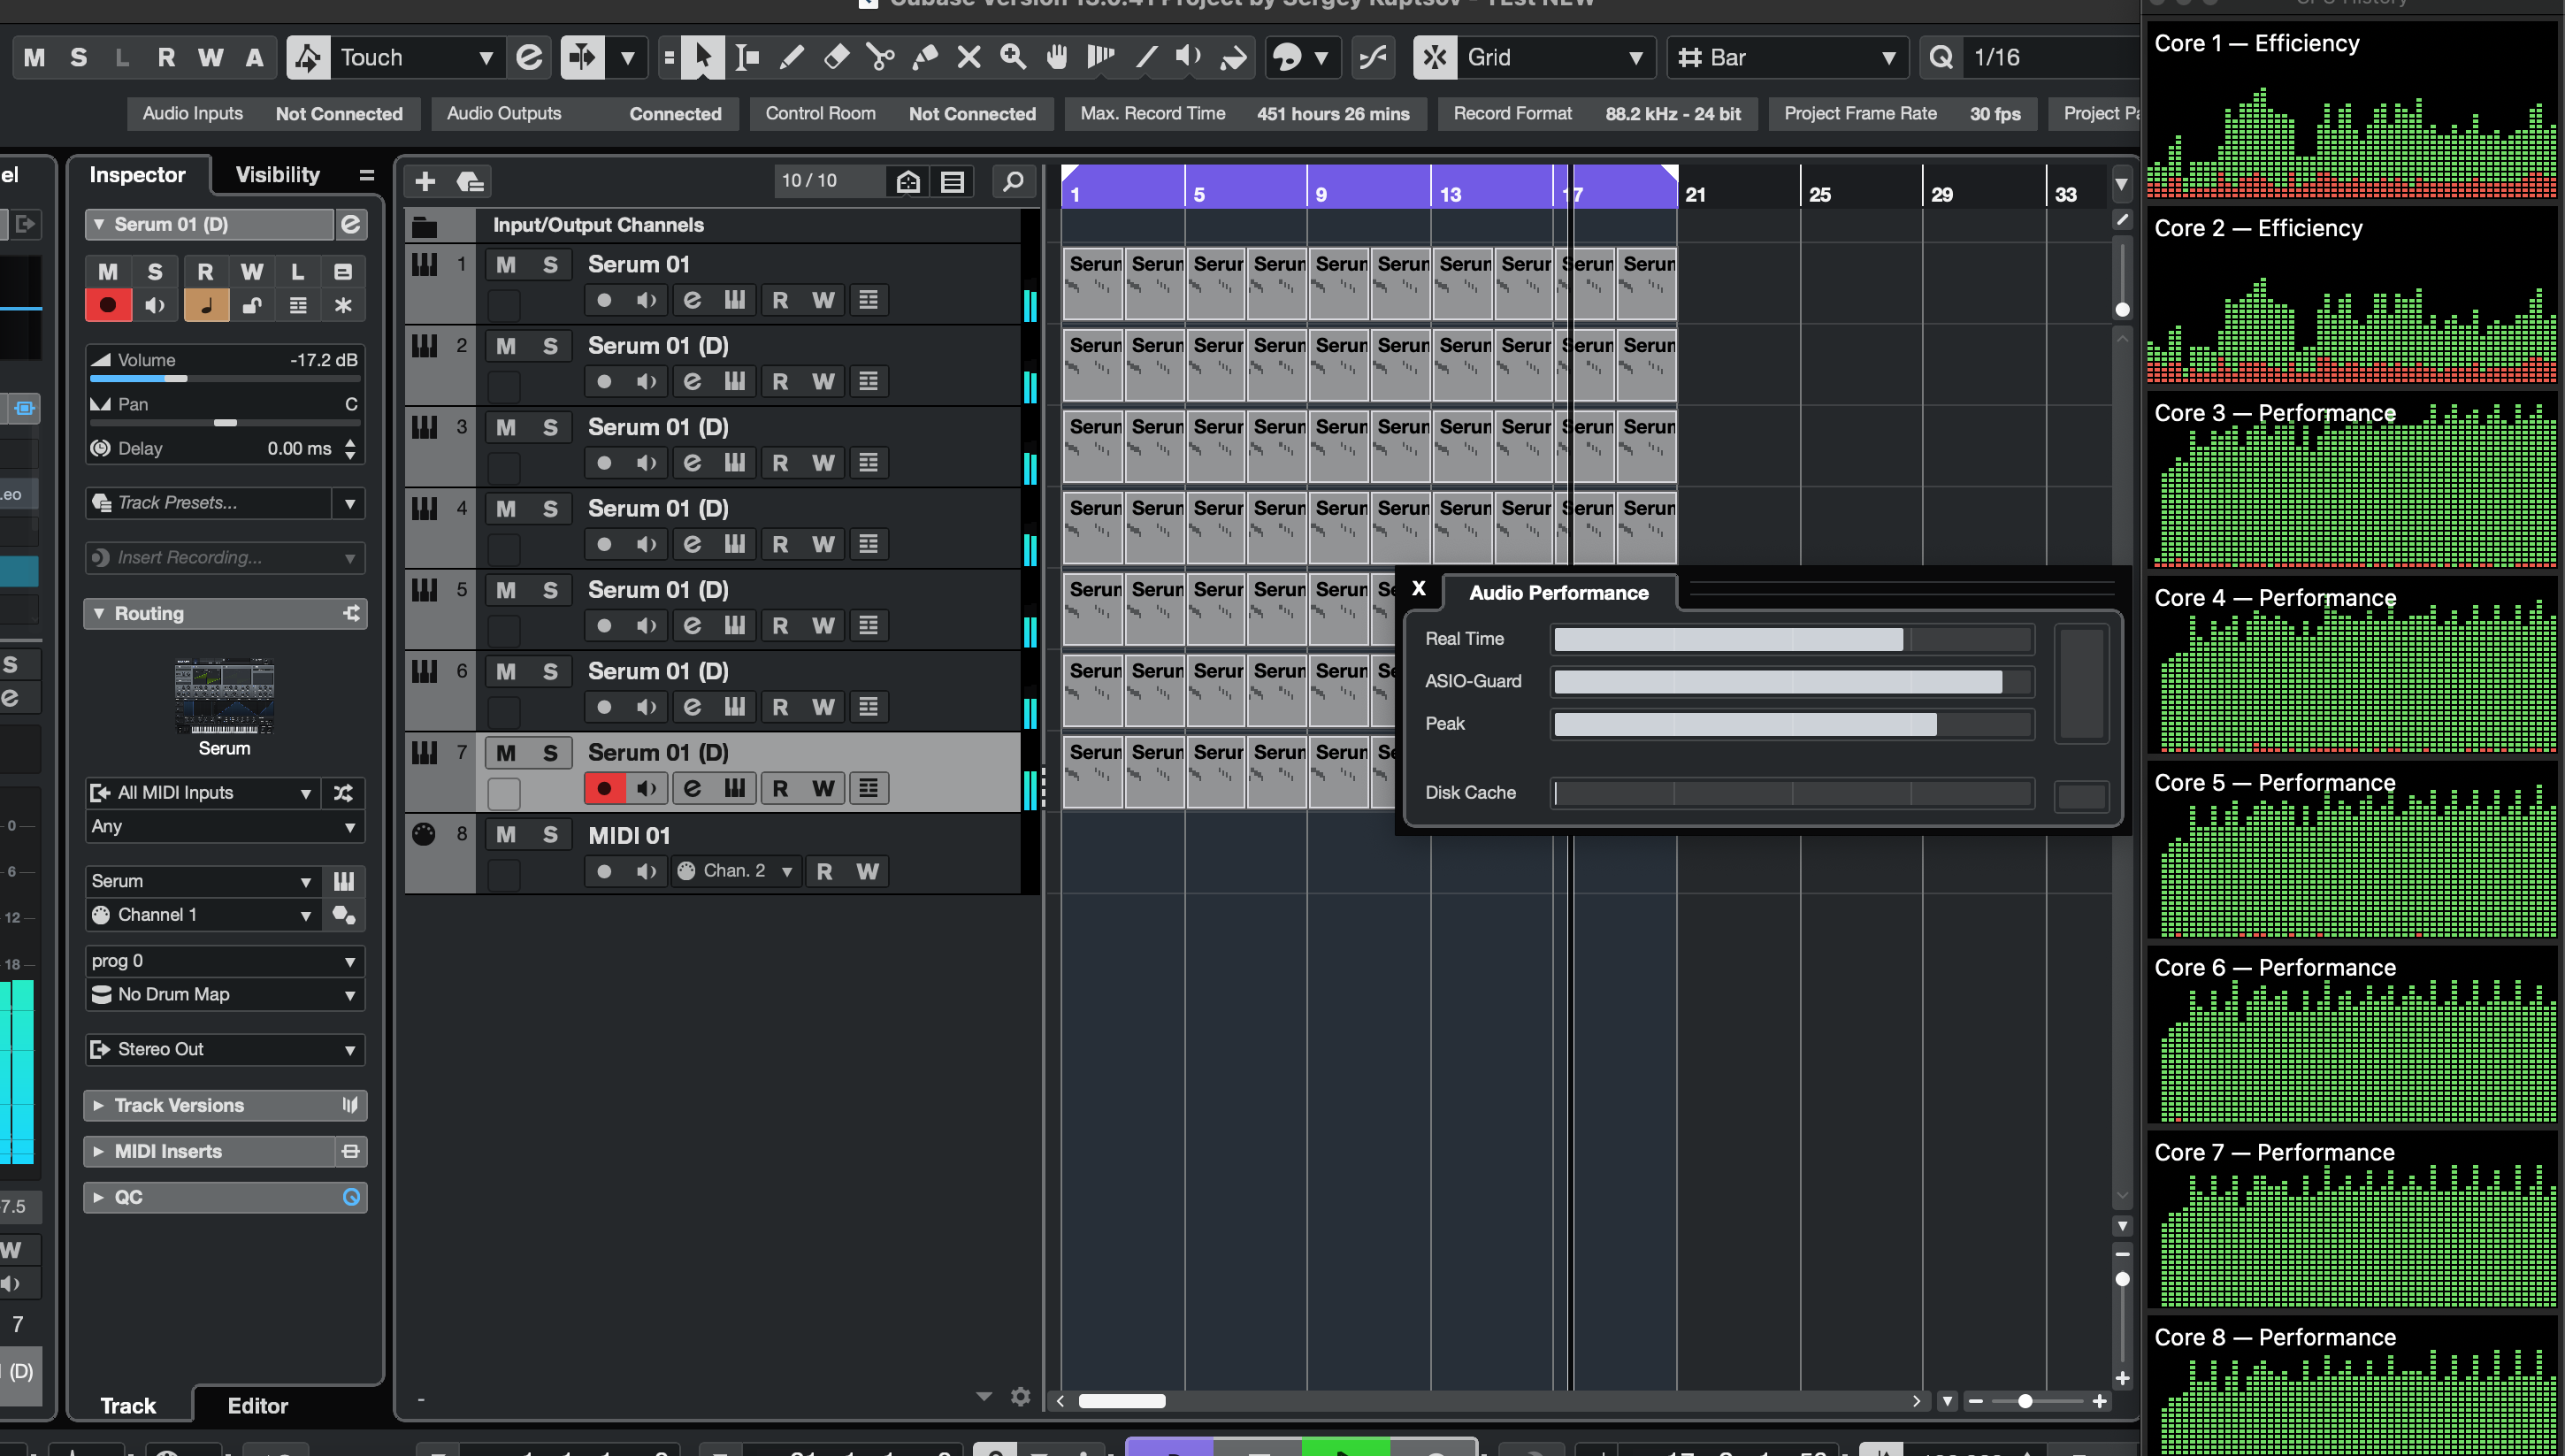
Task: Solo the MIDI 01 track
Action: click(x=550, y=835)
